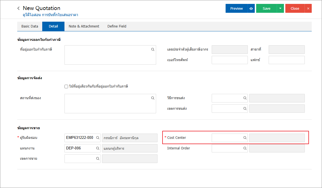
Task: Search for a Cost Center
Action: (245, 138)
